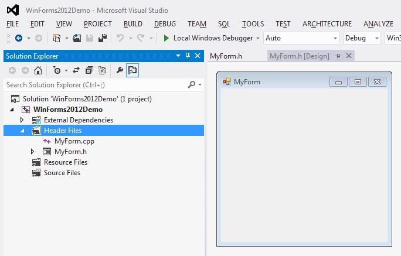
Task: Start debugging with green play arrow
Action: [166, 38]
